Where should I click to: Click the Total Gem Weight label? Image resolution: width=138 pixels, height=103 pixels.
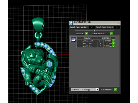[x=79, y=27]
